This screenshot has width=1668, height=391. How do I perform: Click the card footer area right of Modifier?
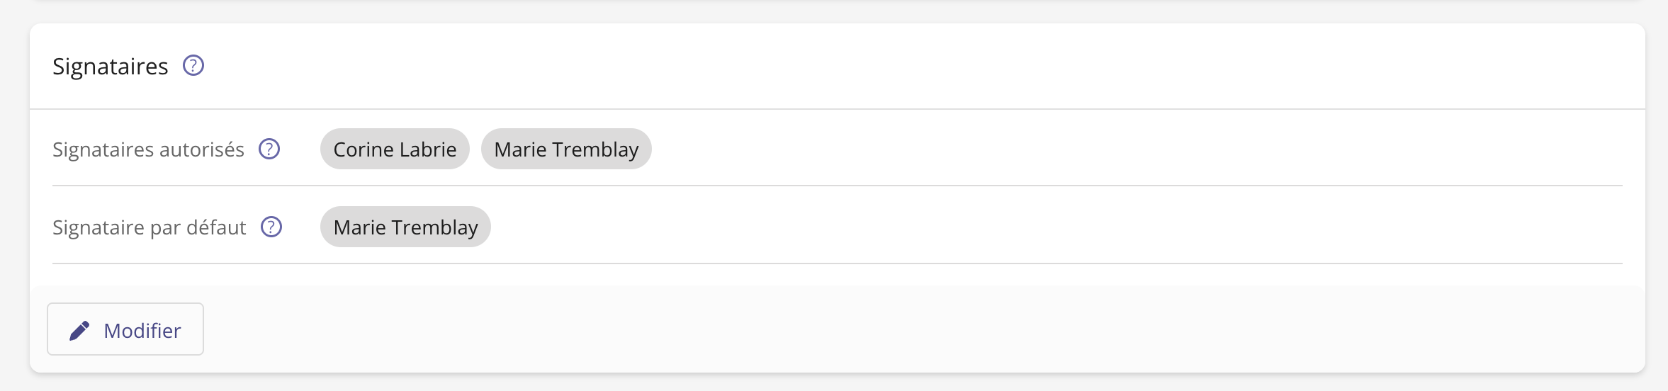(x=850, y=329)
